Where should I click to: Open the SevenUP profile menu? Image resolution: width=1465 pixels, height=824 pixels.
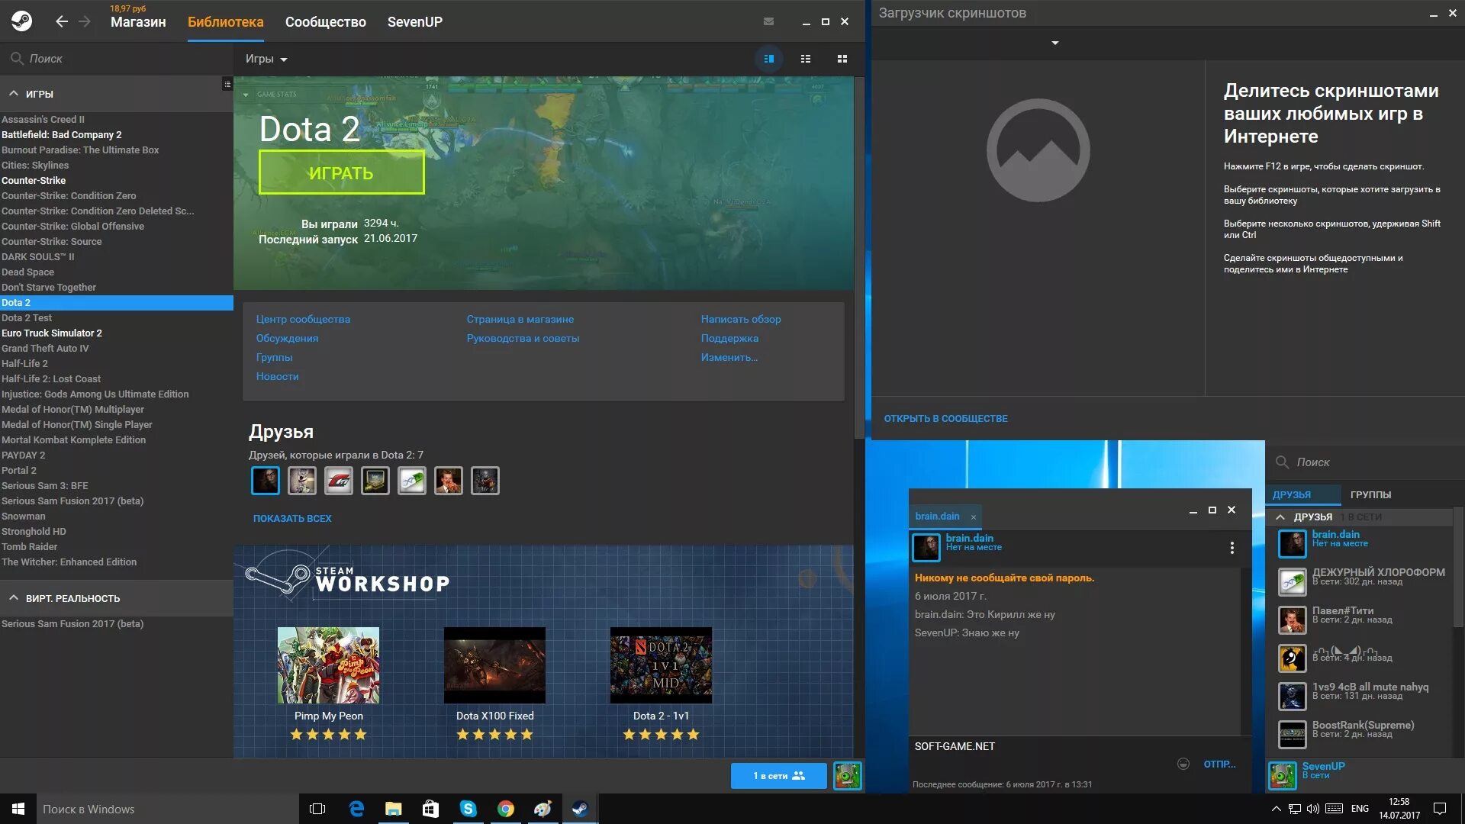coord(415,22)
